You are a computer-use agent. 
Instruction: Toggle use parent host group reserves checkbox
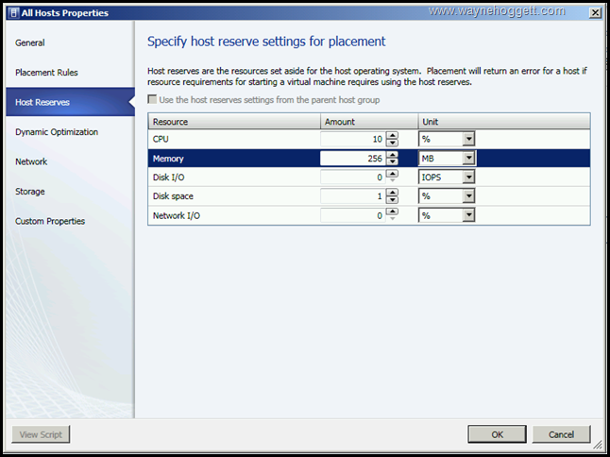coord(152,99)
